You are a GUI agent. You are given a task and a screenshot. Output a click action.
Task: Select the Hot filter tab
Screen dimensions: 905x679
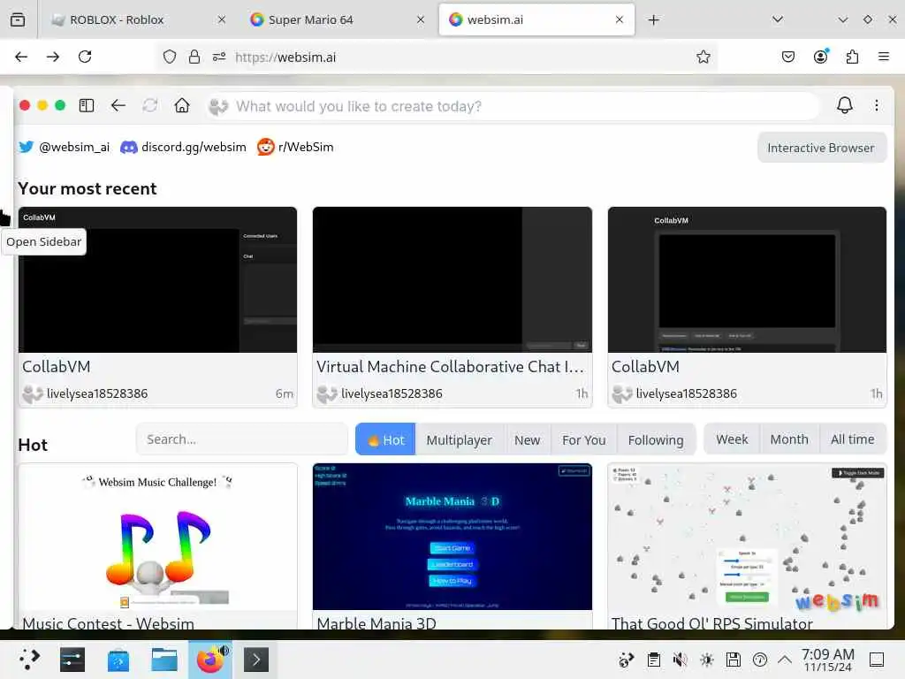coord(385,439)
